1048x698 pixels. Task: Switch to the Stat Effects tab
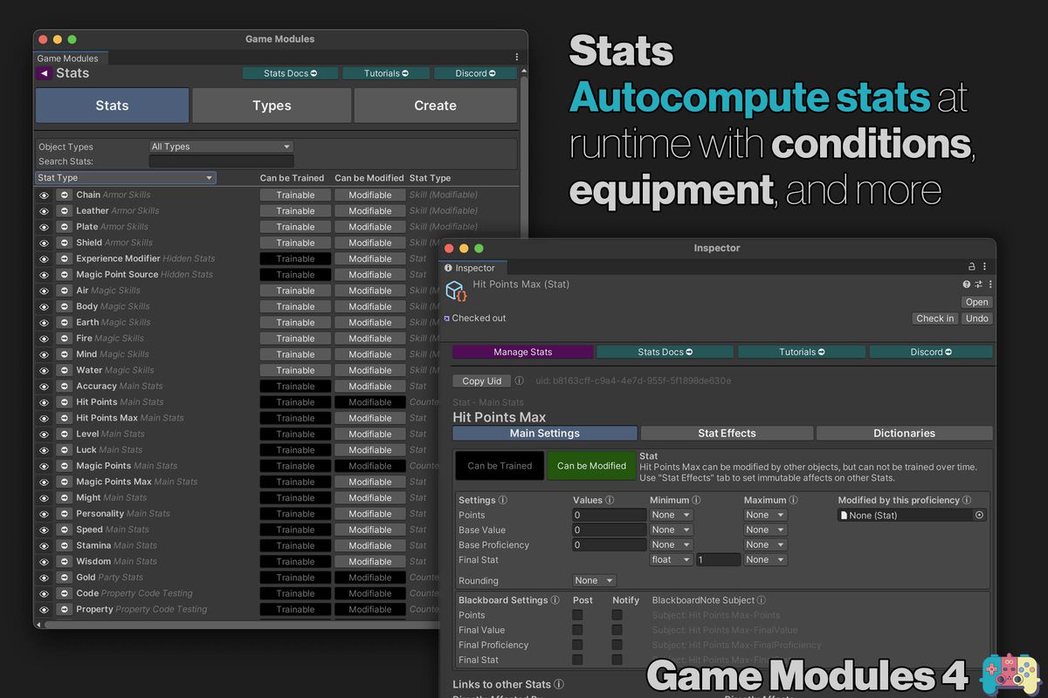727,433
